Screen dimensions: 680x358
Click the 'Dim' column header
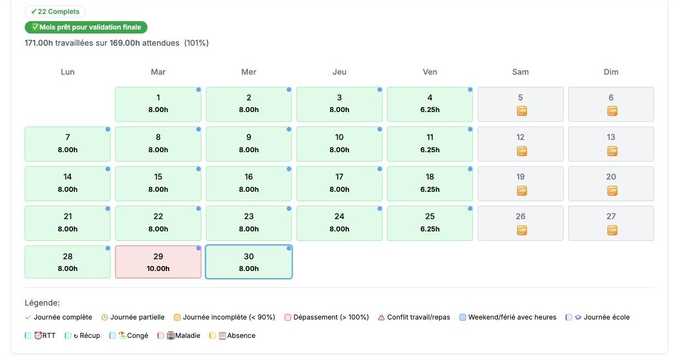coord(611,72)
